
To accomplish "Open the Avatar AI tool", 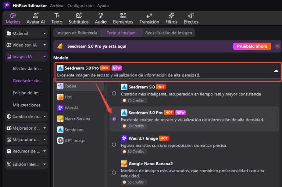I will (36, 19).
